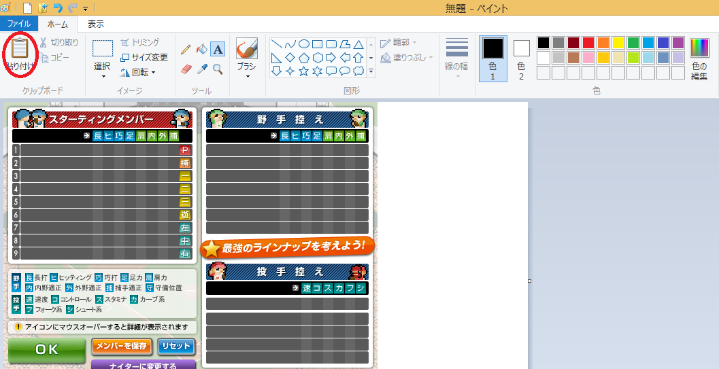Choose the Diamond shape
The height and width of the screenshot is (369, 719).
tap(290, 58)
